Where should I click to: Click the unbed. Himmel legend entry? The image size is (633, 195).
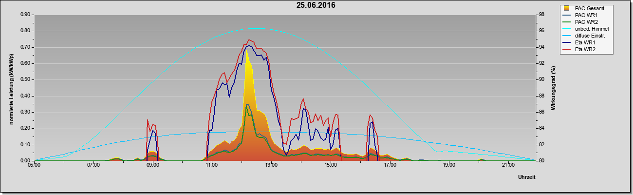pyautogui.click(x=587, y=29)
